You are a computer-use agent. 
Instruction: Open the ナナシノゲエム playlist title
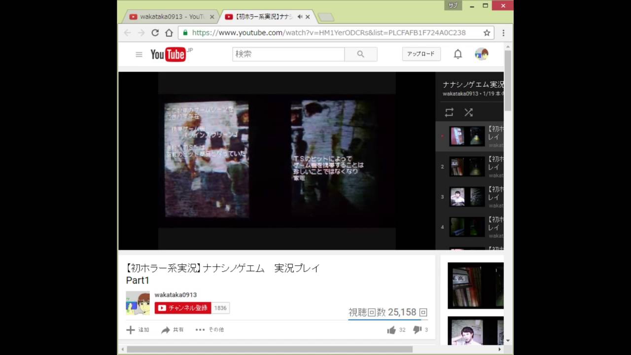(473, 84)
